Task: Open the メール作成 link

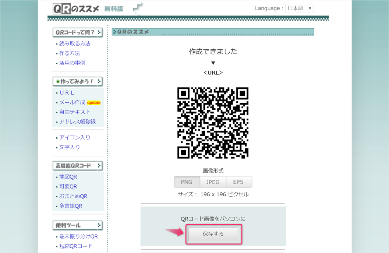Action: [x=72, y=102]
